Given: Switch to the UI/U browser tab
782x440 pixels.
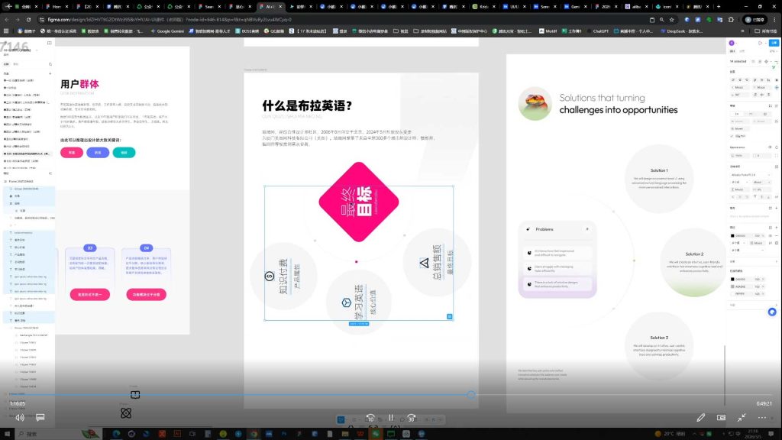Looking at the screenshot, I should (x=513, y=6).
